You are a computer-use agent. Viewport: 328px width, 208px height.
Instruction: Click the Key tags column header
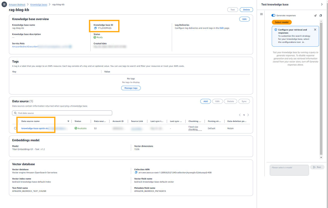14,72
